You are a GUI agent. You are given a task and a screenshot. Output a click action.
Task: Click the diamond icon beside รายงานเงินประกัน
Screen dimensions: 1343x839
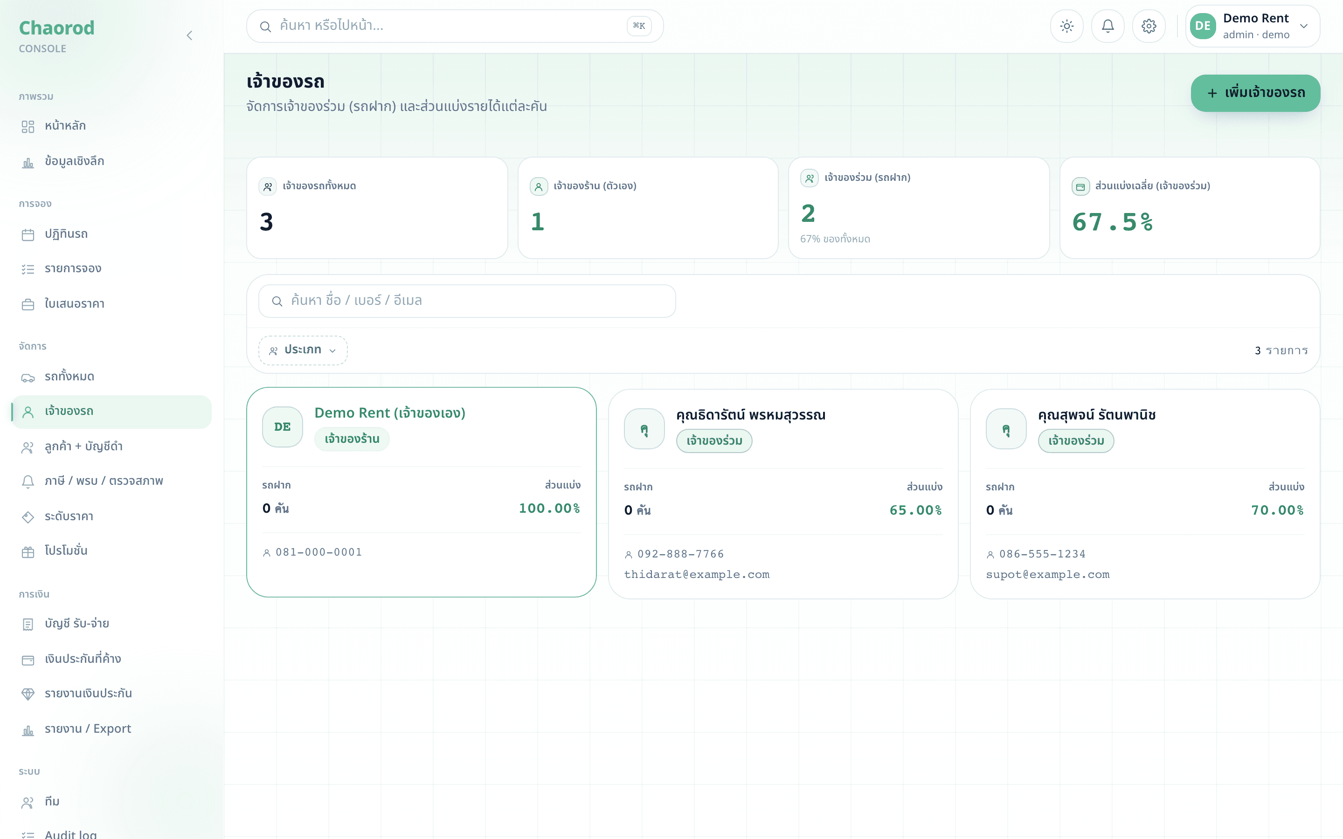tap(28, 694)
